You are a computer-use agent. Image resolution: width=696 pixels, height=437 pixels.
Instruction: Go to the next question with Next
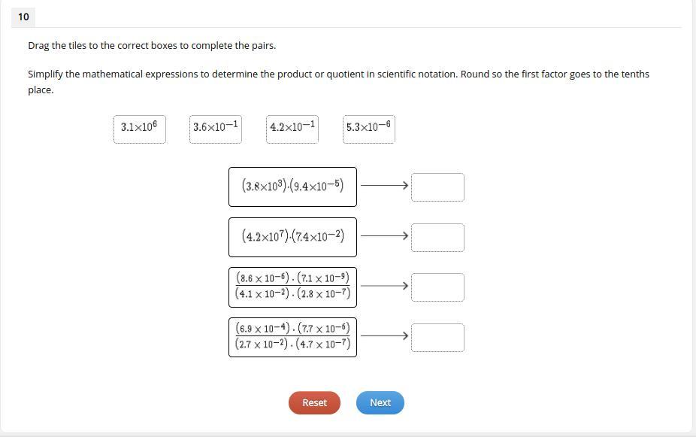pos(380,402)
